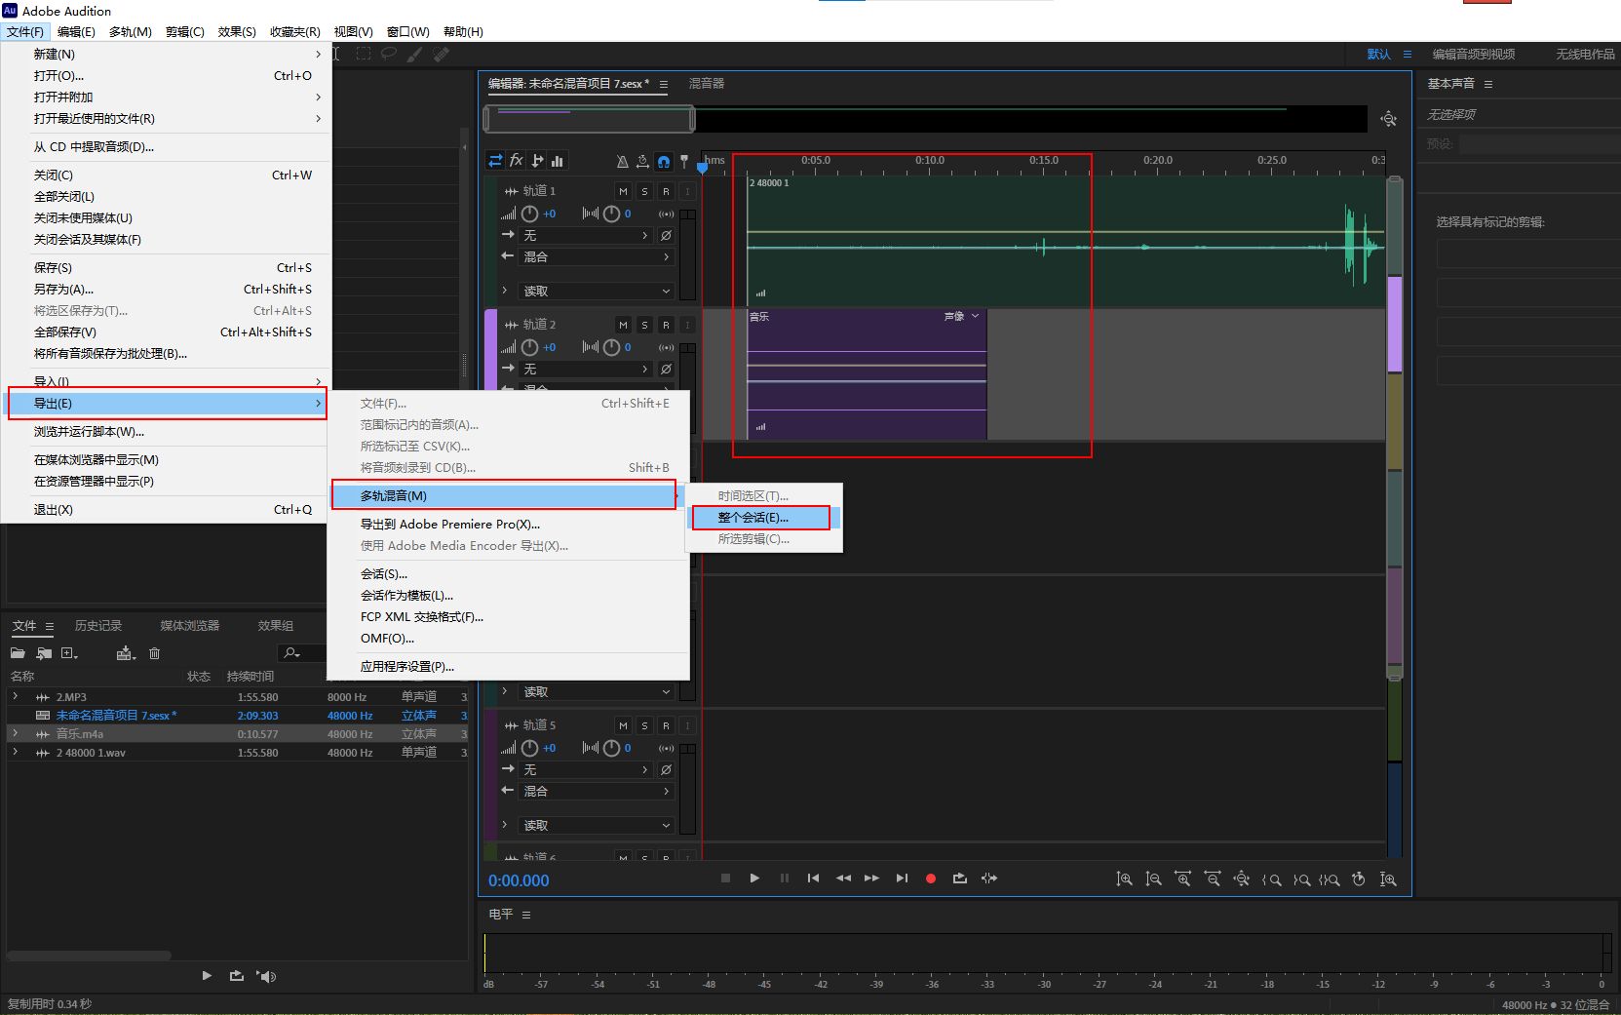Solo track 轨道 2 with the S button

[644, 325]
